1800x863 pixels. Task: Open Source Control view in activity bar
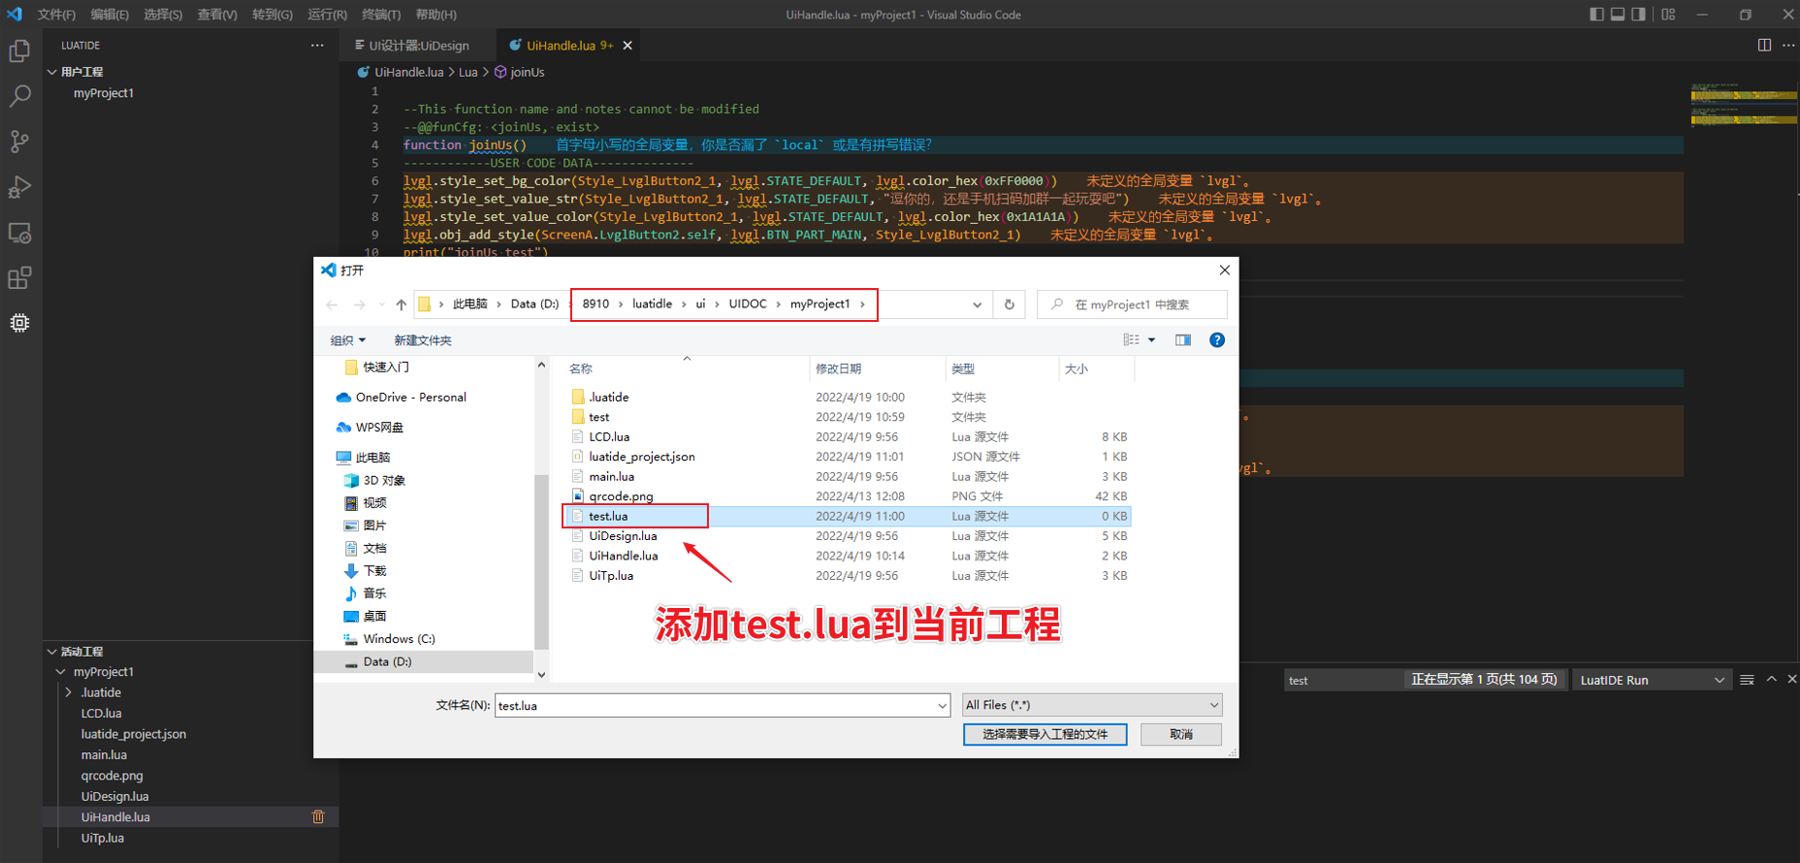tap(19, 142)
